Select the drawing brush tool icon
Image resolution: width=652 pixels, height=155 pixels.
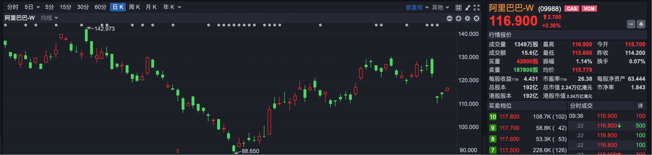coord(468,7)
